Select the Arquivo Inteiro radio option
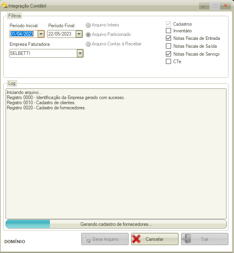234x253 pixels. [88, 25]
